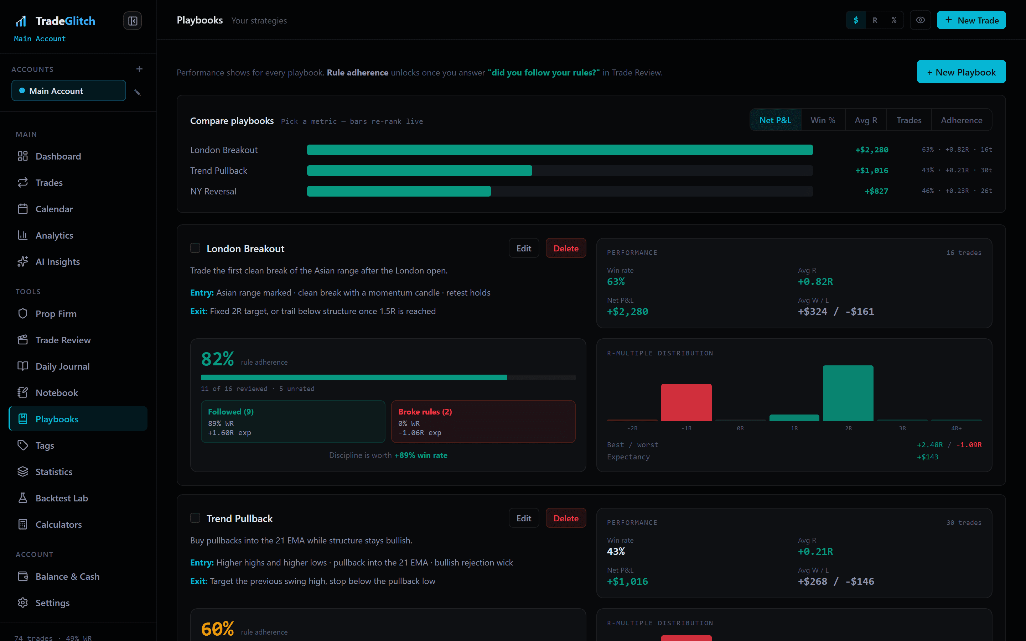Open Statistics layers icon

point(23,471)
